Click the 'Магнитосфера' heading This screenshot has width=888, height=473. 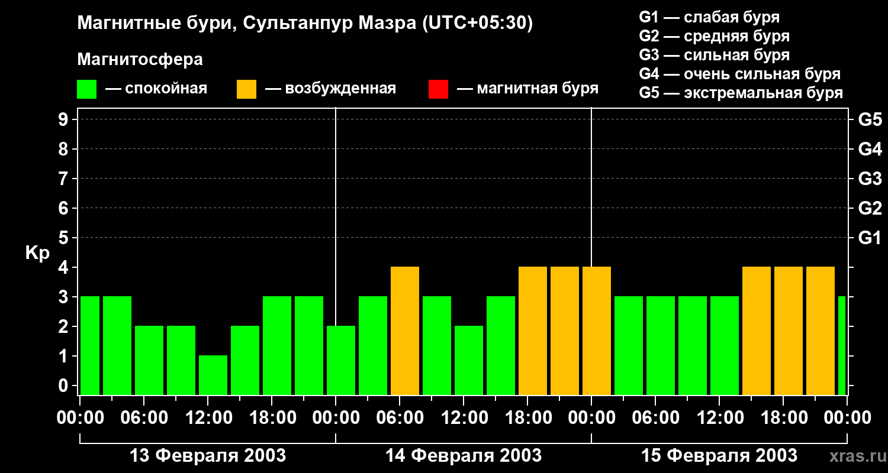[140, 60]
